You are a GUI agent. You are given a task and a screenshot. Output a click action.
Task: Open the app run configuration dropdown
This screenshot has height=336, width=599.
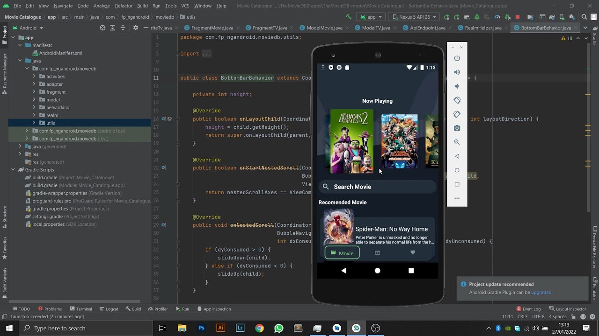pos(371,17)
